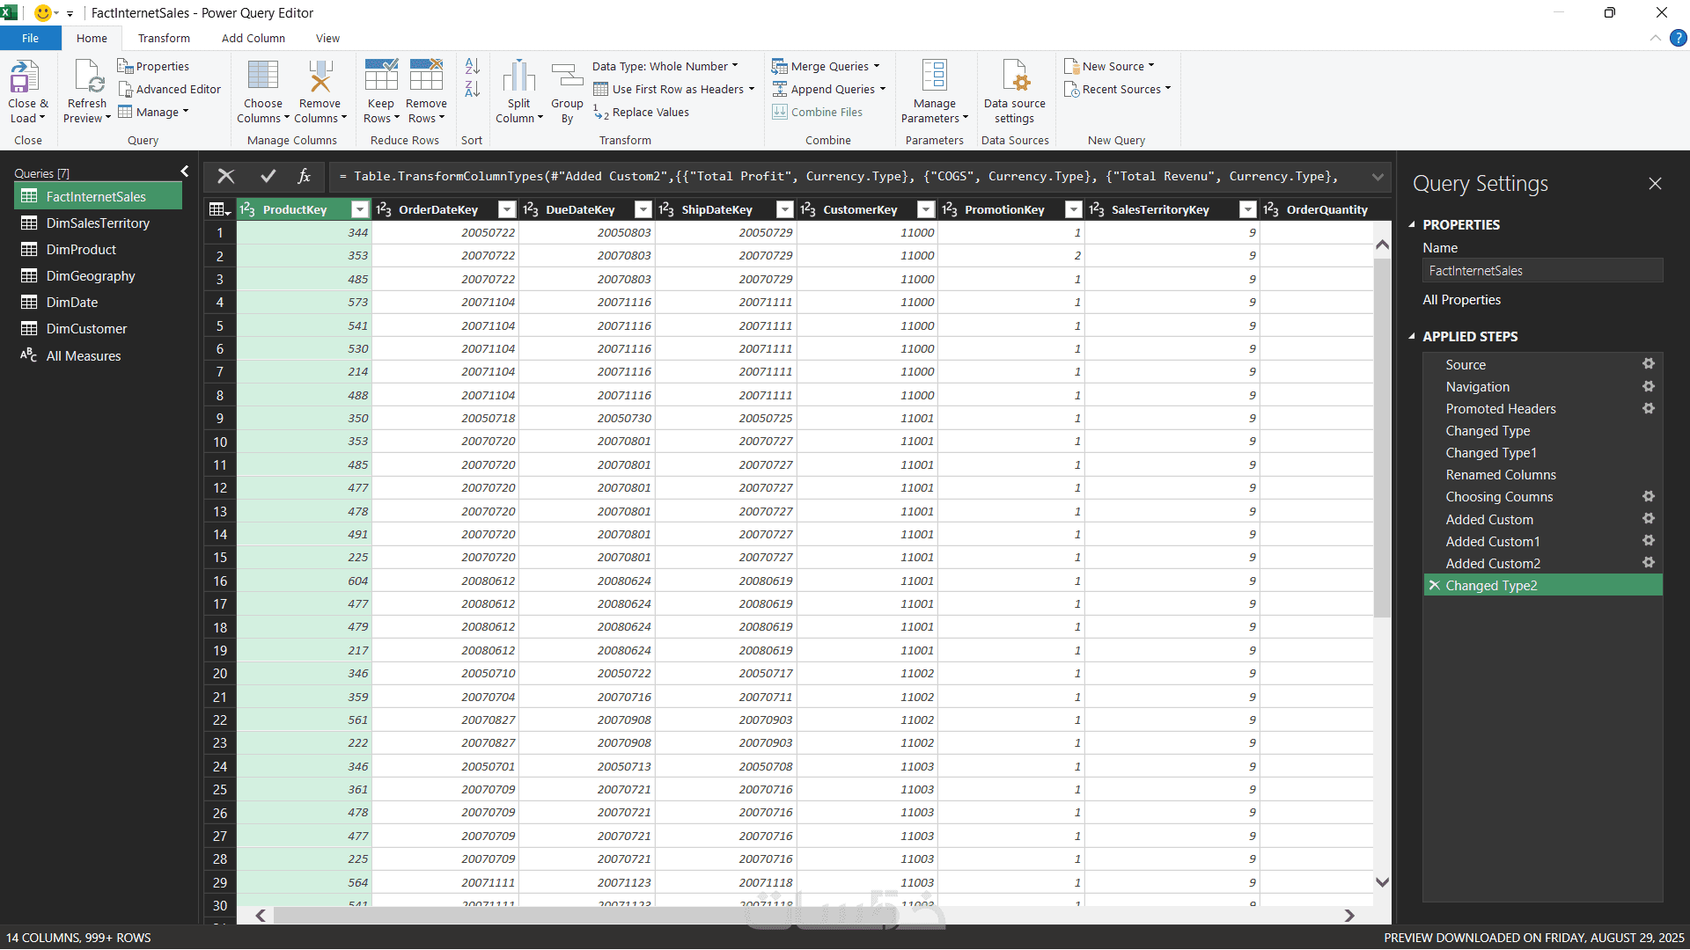The width and height of the screenshot is (1690, 950).
Task: Open the Data Type: Whole Number dropdown
Action: (x=665, y=66)
